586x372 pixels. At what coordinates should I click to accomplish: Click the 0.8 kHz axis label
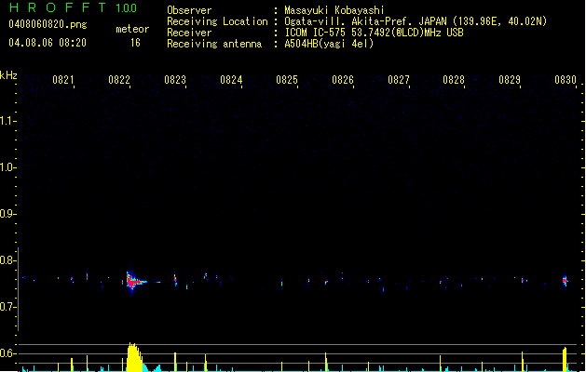click(7, 260)
